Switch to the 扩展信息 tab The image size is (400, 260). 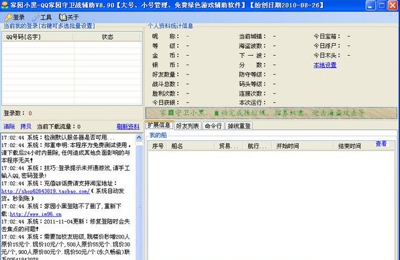(x=159, y=125)
